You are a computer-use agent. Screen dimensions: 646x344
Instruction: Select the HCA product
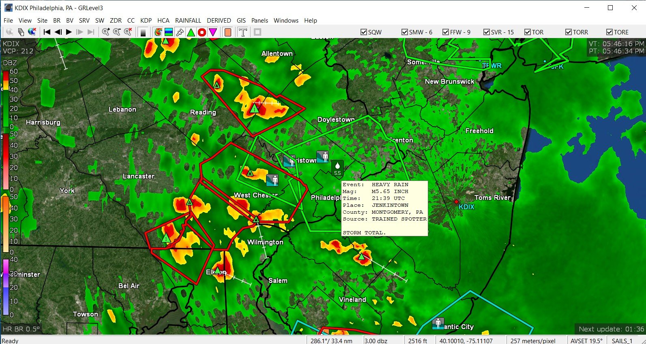pos(163,20)
